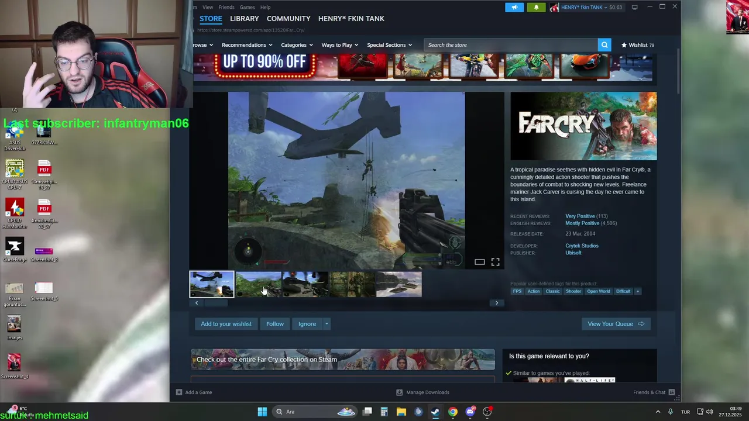This screenshot has height=421, width=749.
Task: Select the fifth screenshot thumbnail
Action: (399, 284)
